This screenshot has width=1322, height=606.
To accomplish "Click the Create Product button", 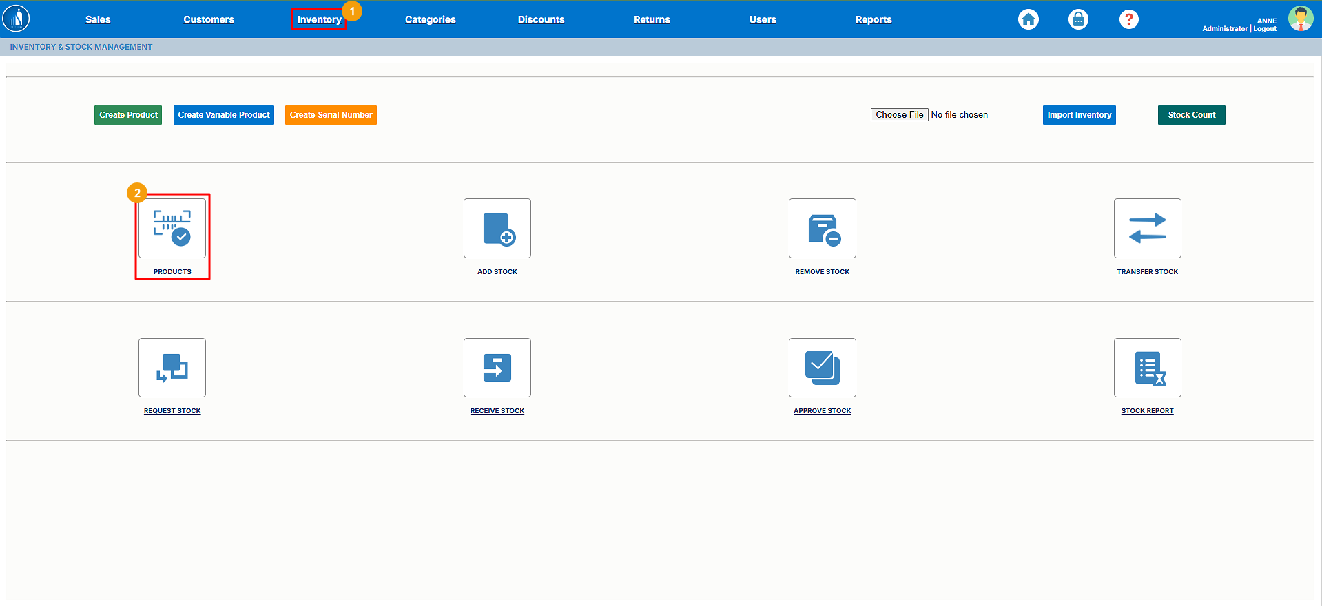I will (x=128, y=115).
